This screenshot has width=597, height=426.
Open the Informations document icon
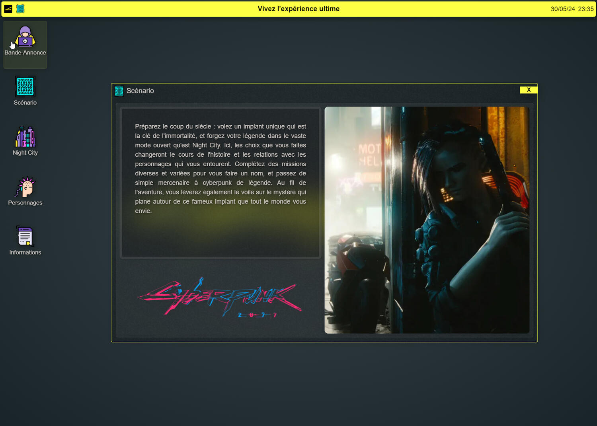click(25, 241)
